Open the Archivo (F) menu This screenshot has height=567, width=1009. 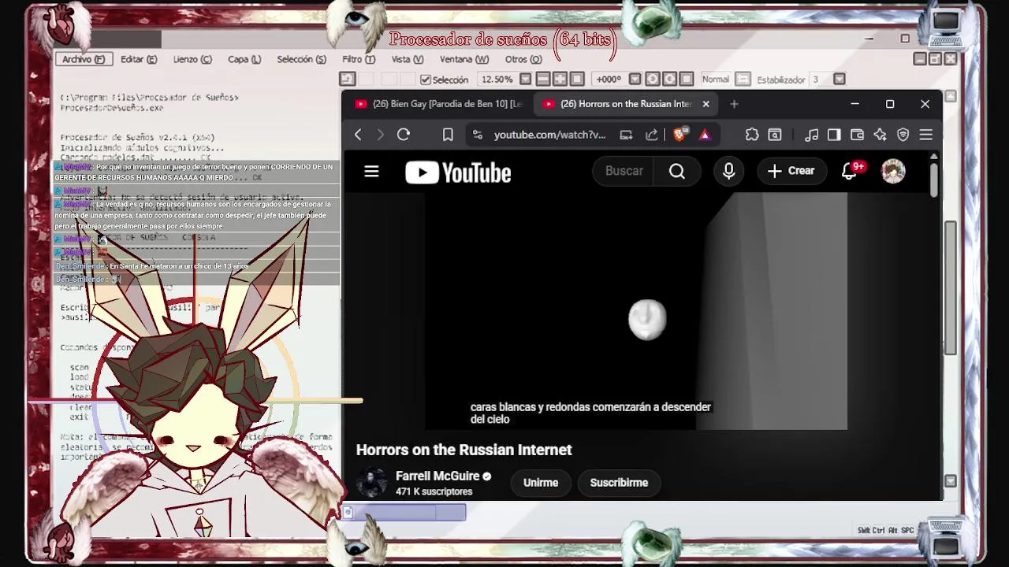84,59
